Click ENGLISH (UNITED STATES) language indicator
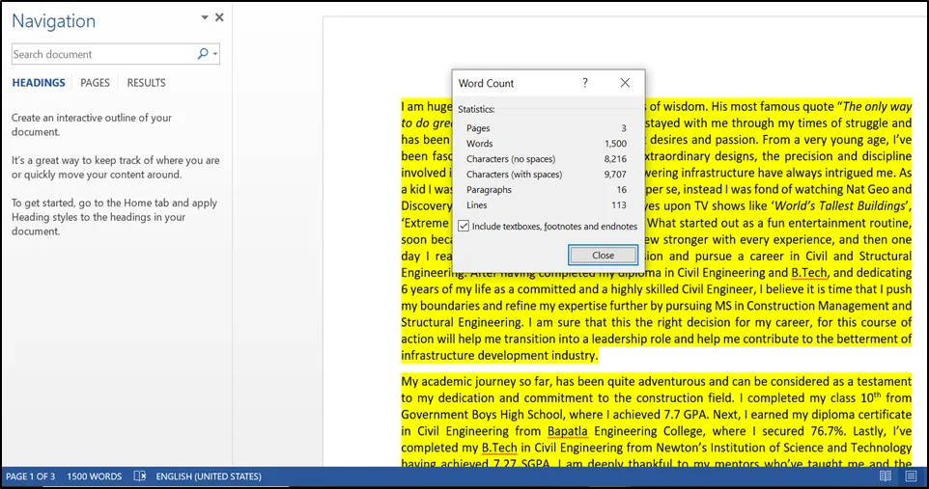929x489 pixels. pos(209,476)
